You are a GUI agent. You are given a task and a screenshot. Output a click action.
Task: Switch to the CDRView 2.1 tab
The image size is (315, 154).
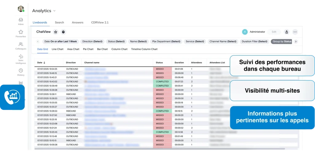(x=100, y=22)
